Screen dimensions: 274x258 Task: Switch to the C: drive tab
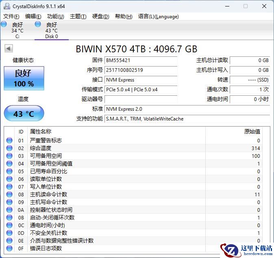(x=17, y=30)
